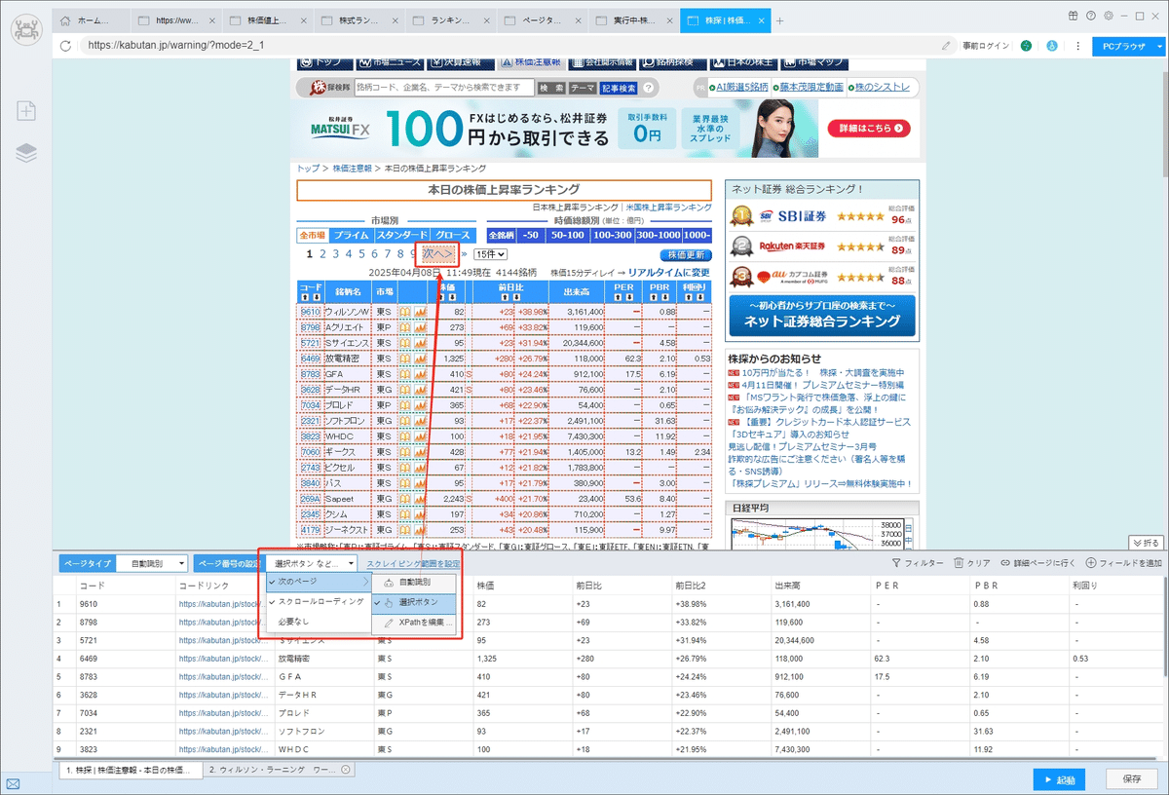
Task: Expand the PCブラウザ dropdown arrow
Action: [1159, 46]
